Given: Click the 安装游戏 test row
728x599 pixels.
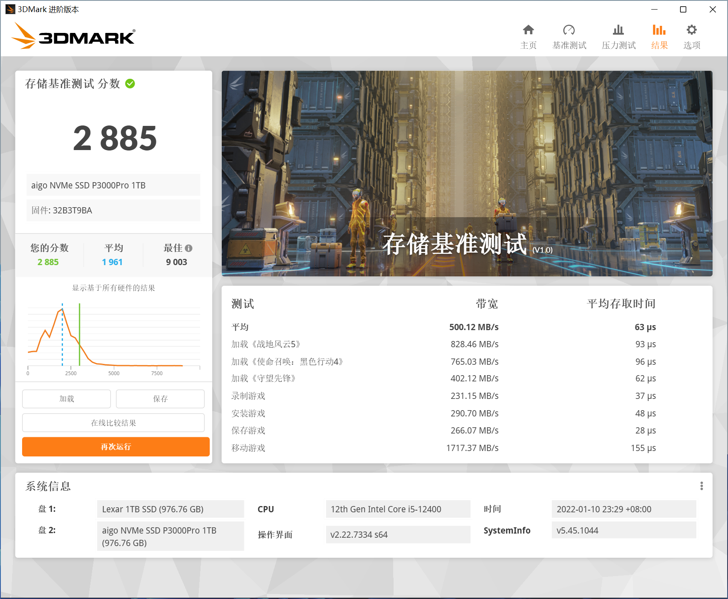Looking at the screenshot, I should click(444, 414).
